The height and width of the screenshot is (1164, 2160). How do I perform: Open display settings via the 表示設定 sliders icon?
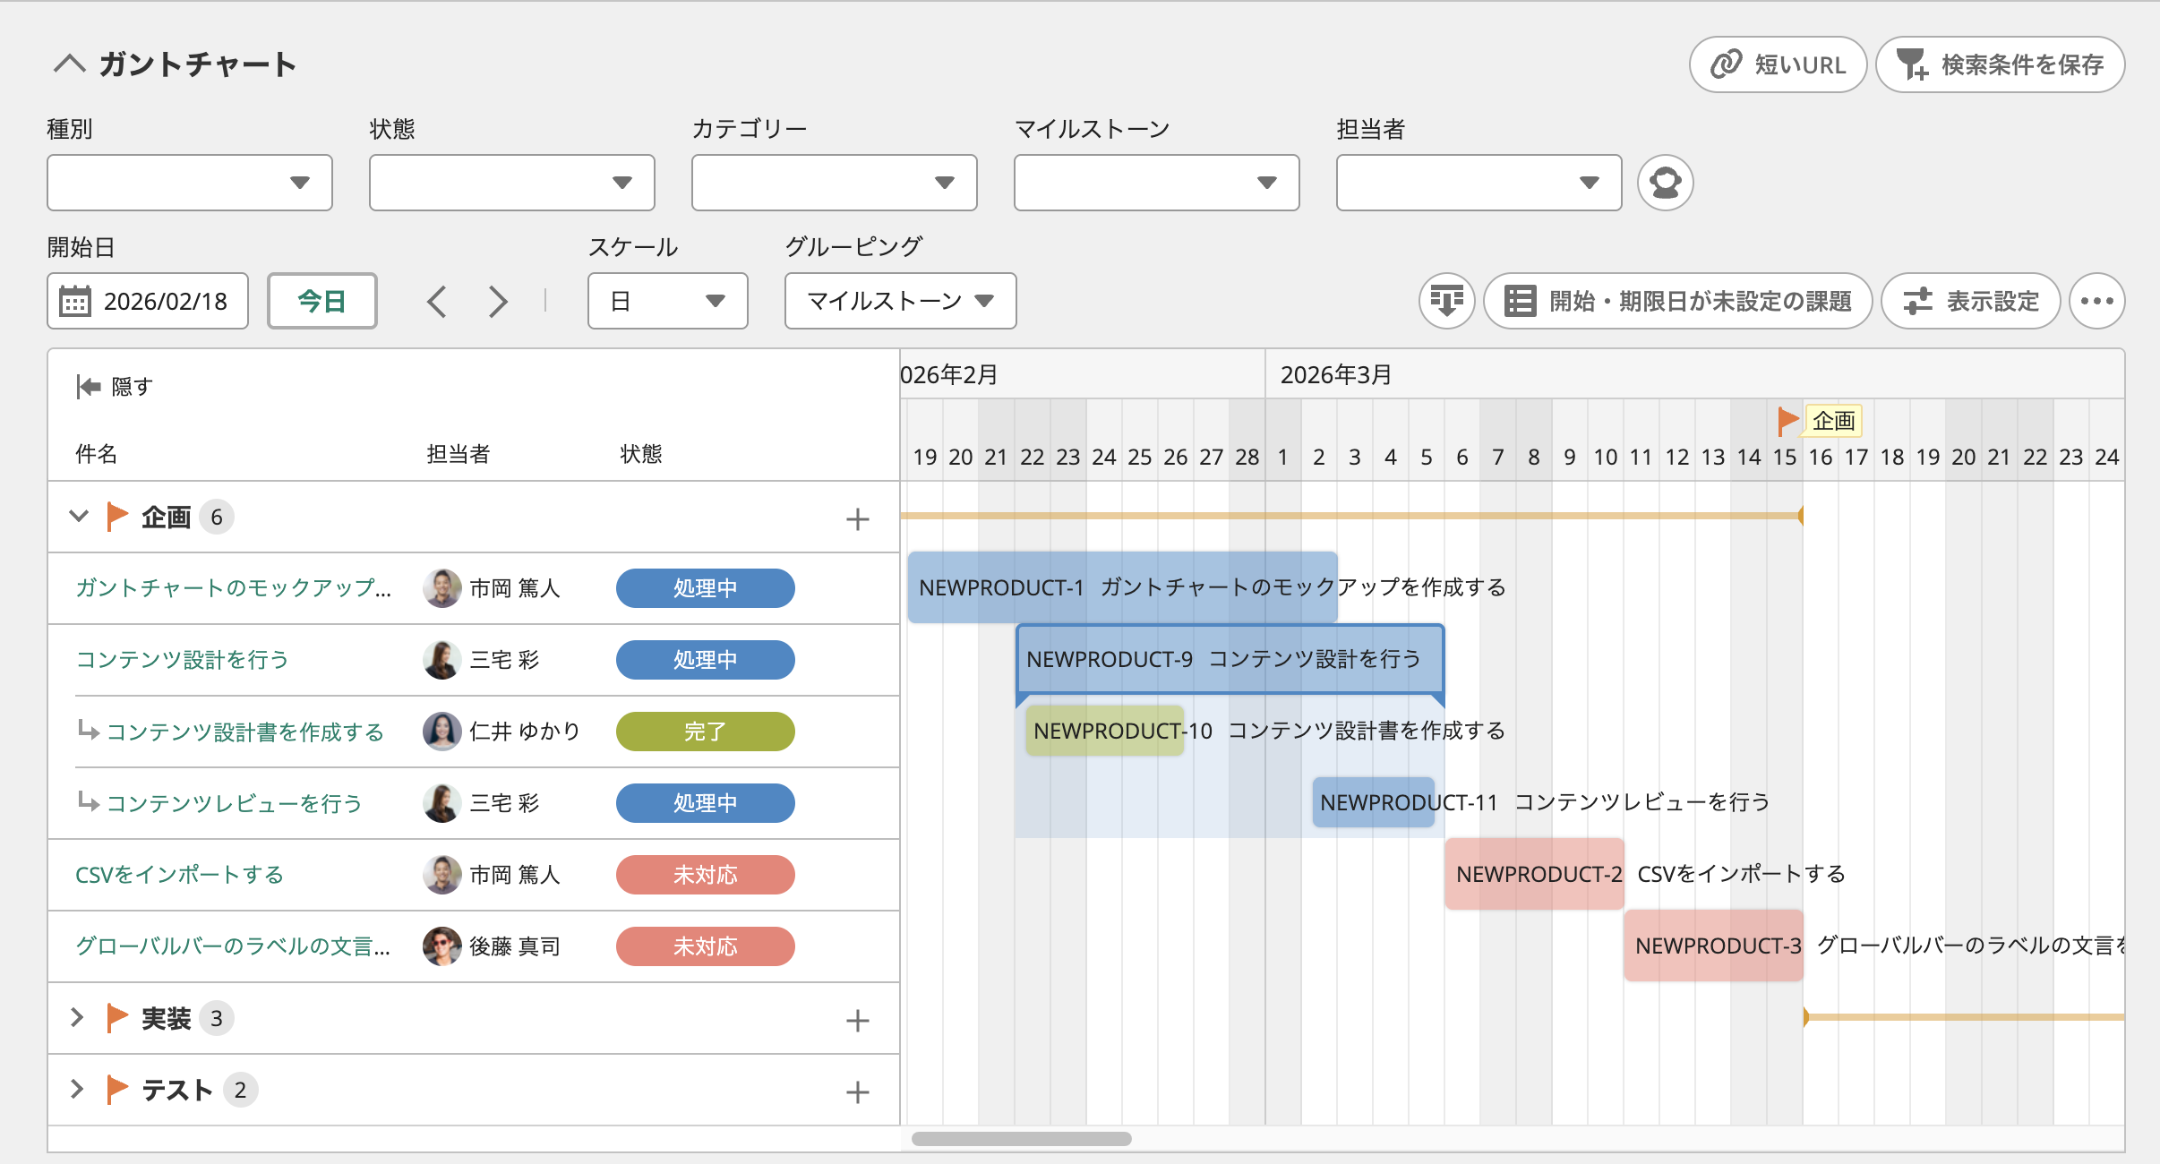[x=1916, y=301]
